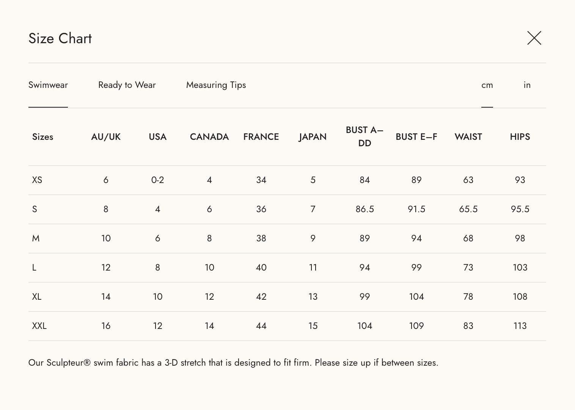This screenshot has width=575, height=410.
Task: Select the XXL size row label
Action: pyautogui.click(x=39, y=326)
